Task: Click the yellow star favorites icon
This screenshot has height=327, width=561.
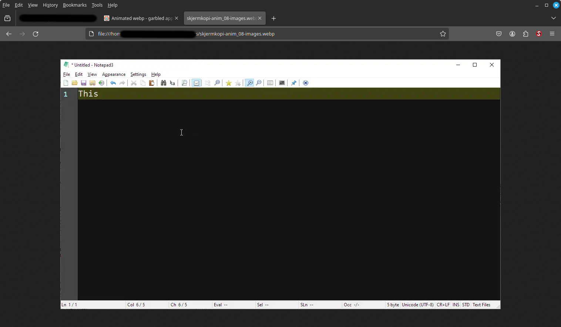Action: [x=229, y=83]
